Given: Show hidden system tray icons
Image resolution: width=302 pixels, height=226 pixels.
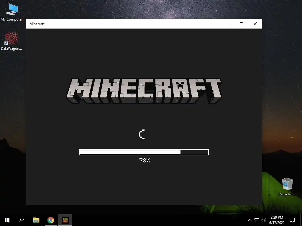Looking at the screenshot, I should [x=250, y=220].
